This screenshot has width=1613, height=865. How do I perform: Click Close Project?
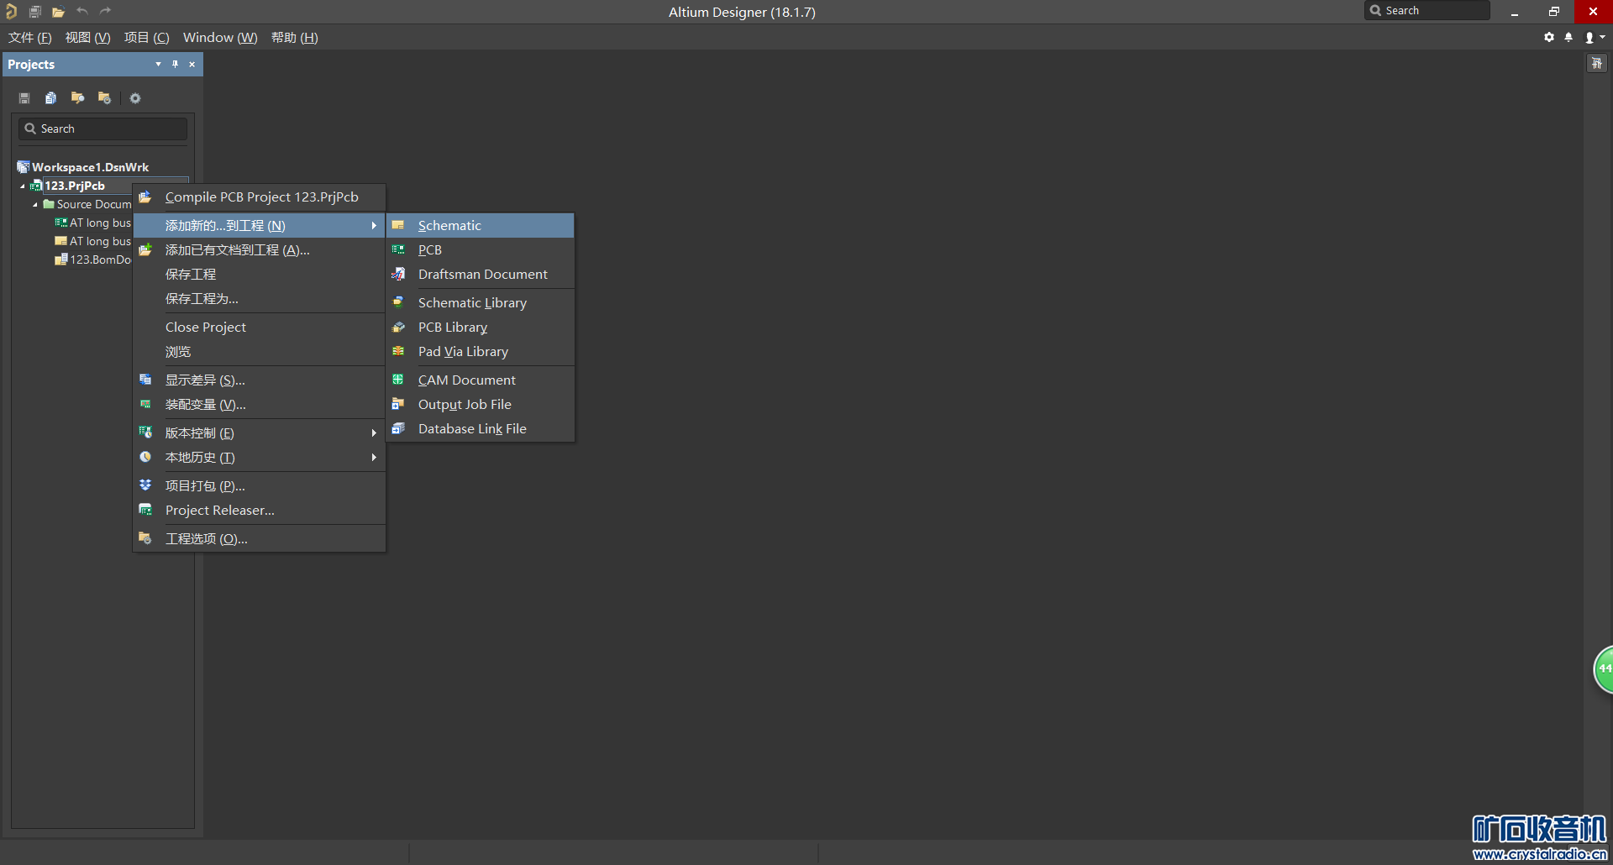coord(259,327)
